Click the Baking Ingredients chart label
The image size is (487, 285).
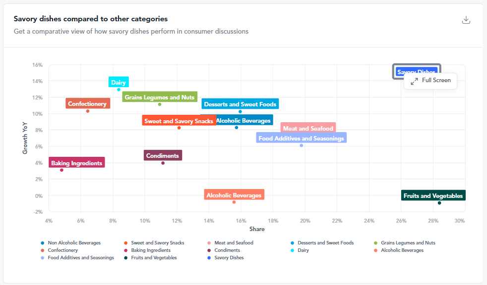click(77, 163)
